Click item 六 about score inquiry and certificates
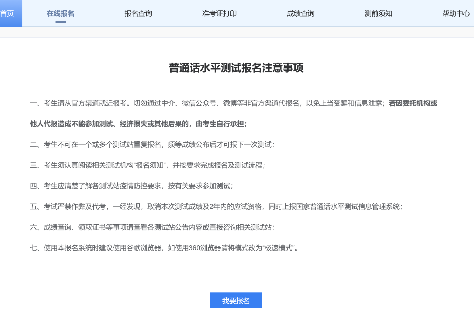Viewport: 474px width, 316px height. click(152, 228)
